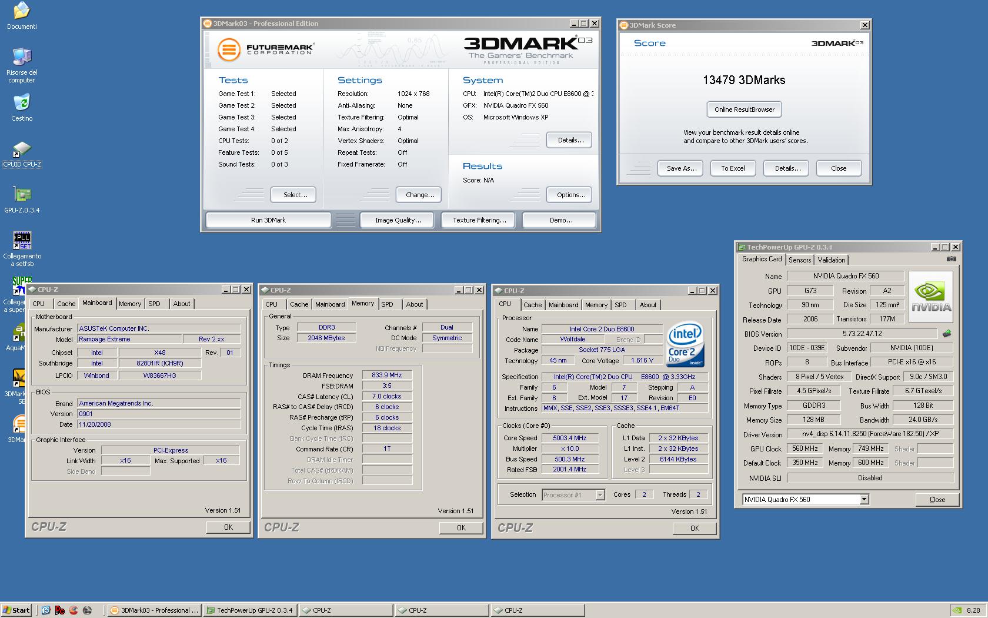The image size is (988, 618).
Task: Click OK in the left CPU-Z Mainboard window
Action: 228,527
